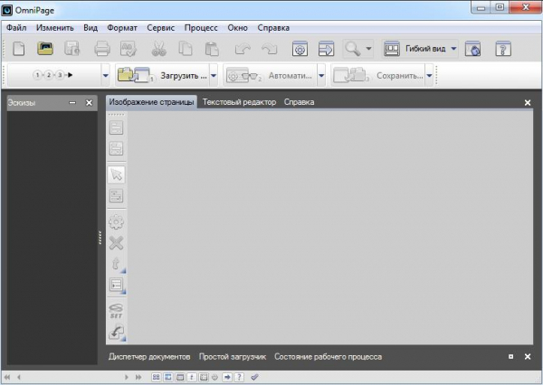Image resolution: width=543 pixels, height=385 pixels.
Task: Expand the 1-2-3 workflow dropdown arrow
Action: [106, 75]
